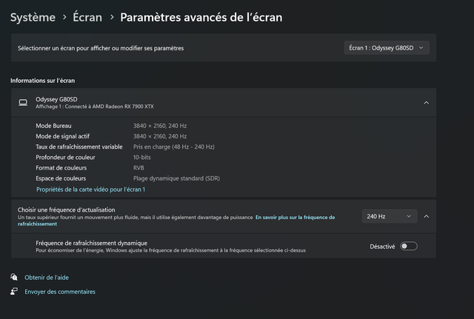Go back to Écran breadcrumb

coord(87,17)
